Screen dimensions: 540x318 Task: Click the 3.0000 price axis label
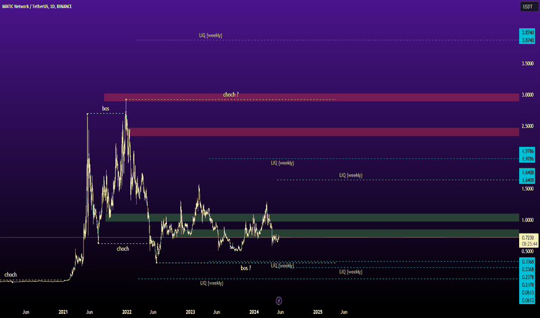point(527,95)
